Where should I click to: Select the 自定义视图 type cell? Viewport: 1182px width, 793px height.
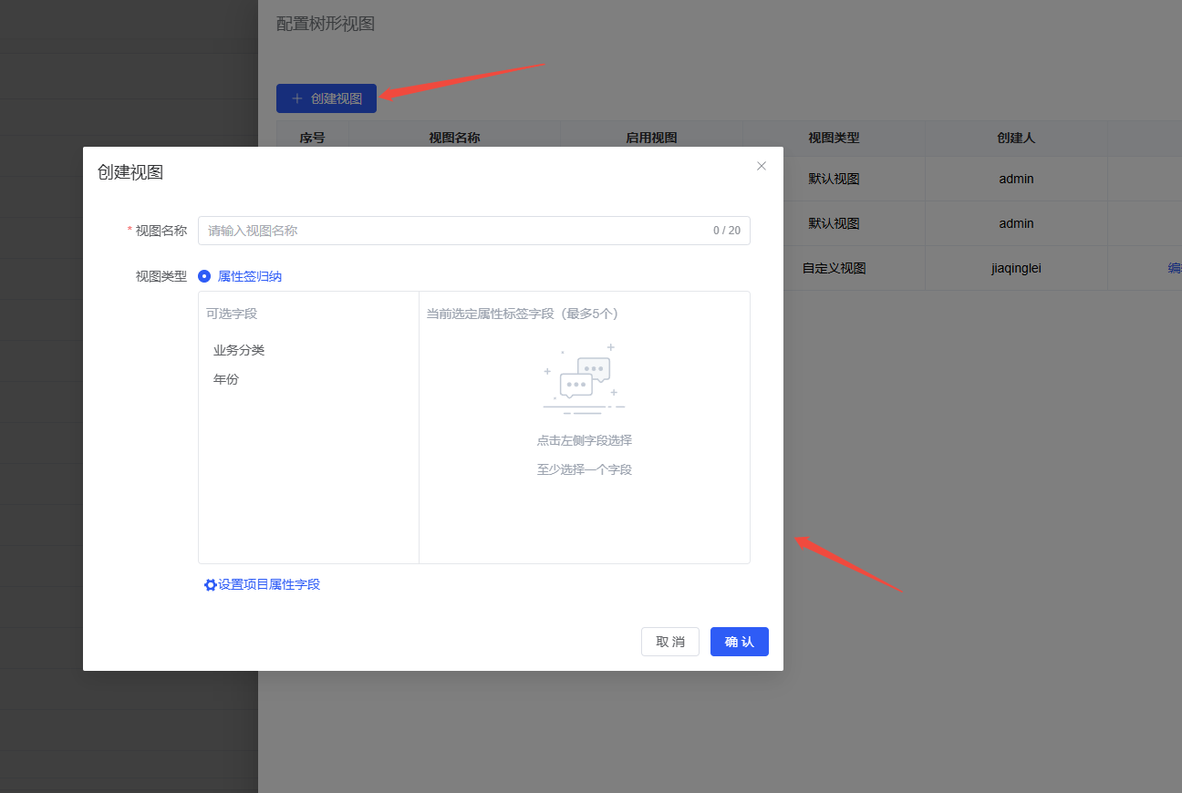(834, 268)
